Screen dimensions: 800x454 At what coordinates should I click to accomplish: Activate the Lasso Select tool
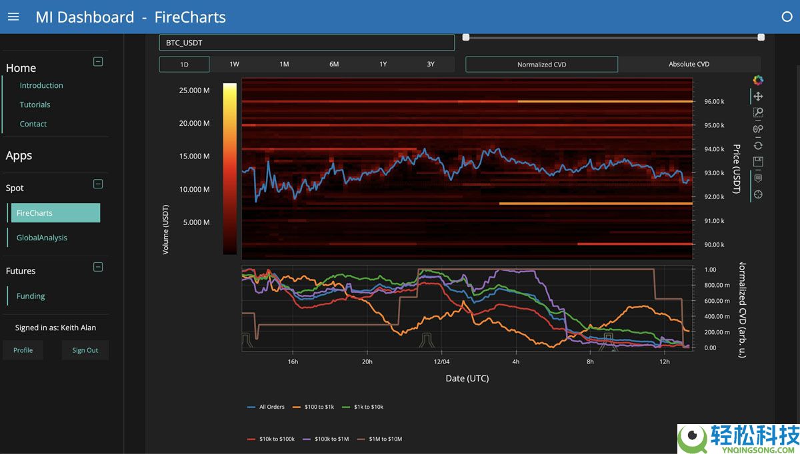758,128
